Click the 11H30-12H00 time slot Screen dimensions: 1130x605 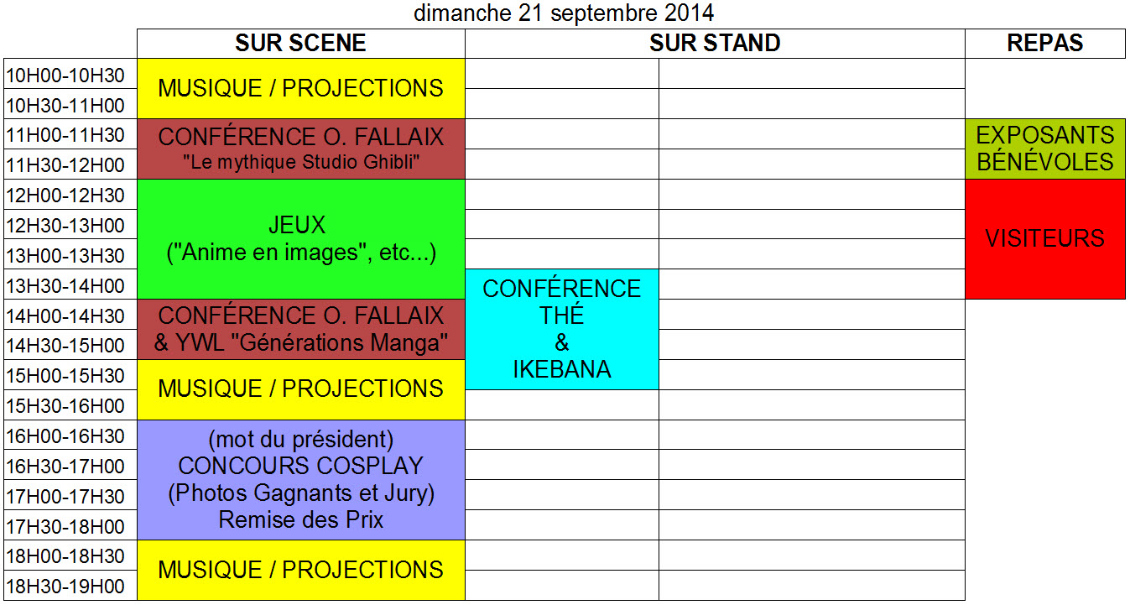(x=65, y=165)
